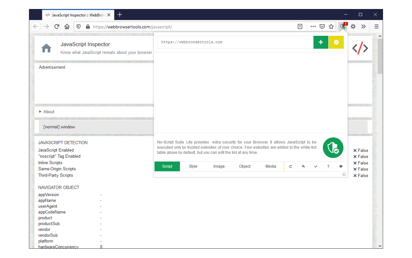Open a new tab with plus button
Screen dimensions: 412x258
(x=120, y=15)
